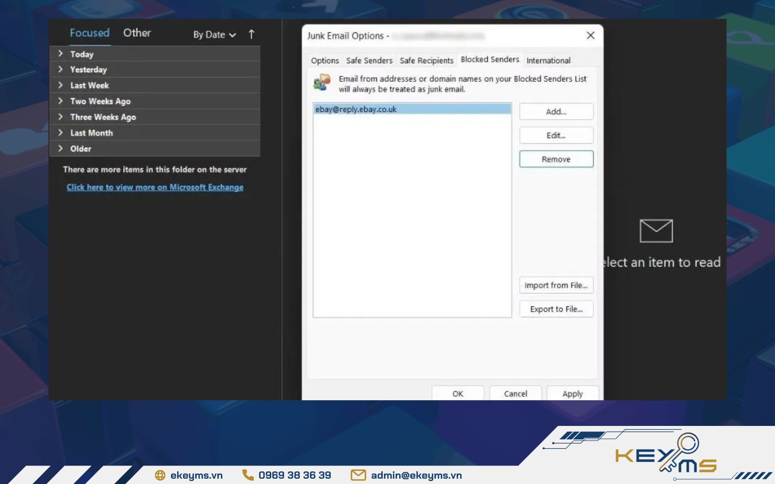This screenshot has width=775, height=484.
Task: Open the By Date sort dropdown
Action: [x=214, y=35]
